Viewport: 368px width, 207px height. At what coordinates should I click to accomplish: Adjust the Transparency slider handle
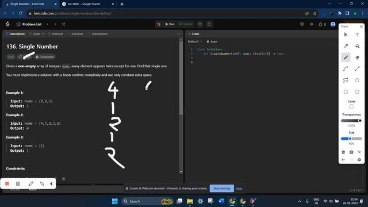[360, 121]
